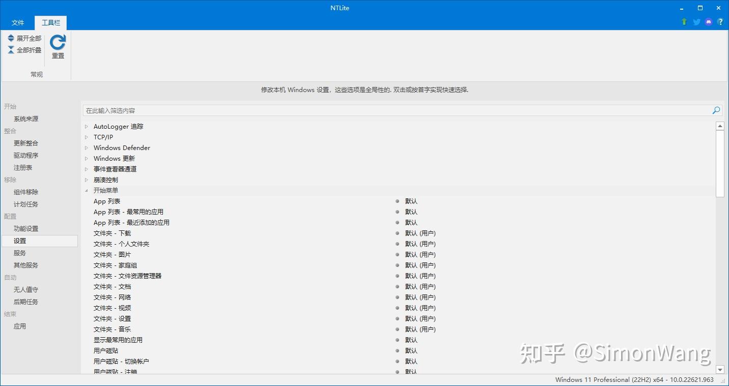Screen dimensions: 729x386
Task: Collapse the 开始菜单 settings group
Action: pos(86,190)
